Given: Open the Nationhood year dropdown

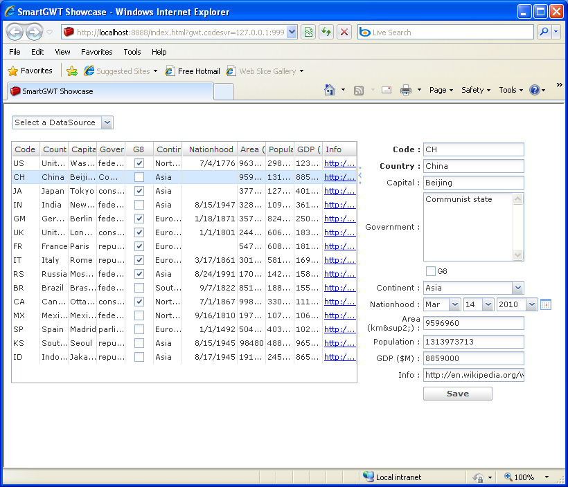Looking at the screenshot, I should (x=531, y=304).
